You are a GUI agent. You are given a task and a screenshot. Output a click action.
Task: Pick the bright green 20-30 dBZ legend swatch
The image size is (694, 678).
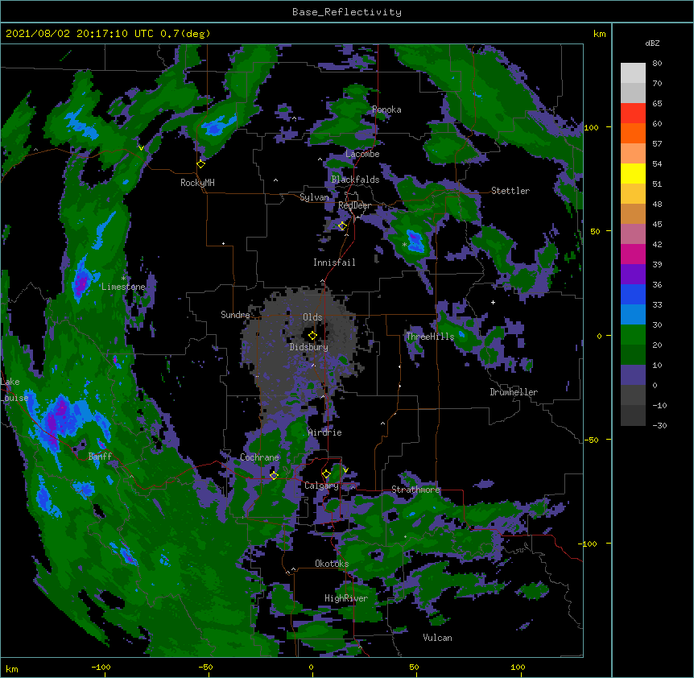[633, 335]
